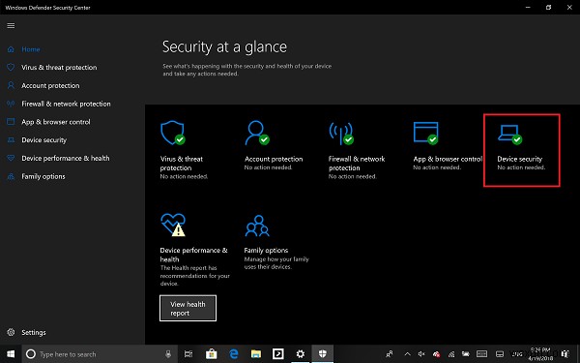
Task: Click 'The Health report has recommendations' text
Action: point(195,276)
